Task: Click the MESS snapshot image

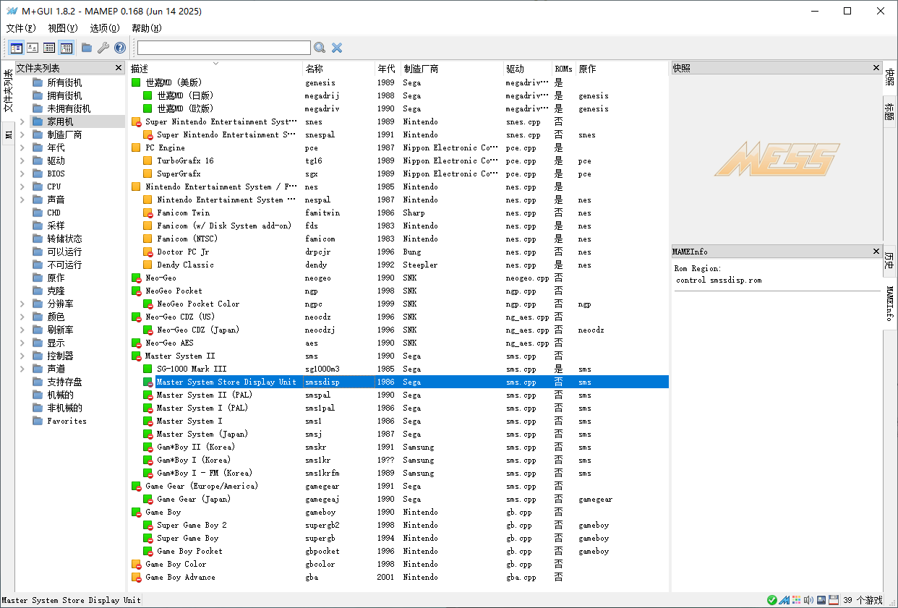Action: (777, 159)
